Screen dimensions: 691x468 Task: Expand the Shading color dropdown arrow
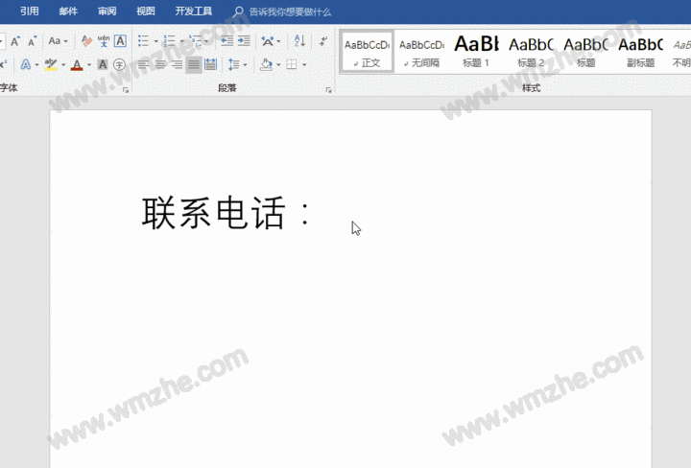point(278,65)
